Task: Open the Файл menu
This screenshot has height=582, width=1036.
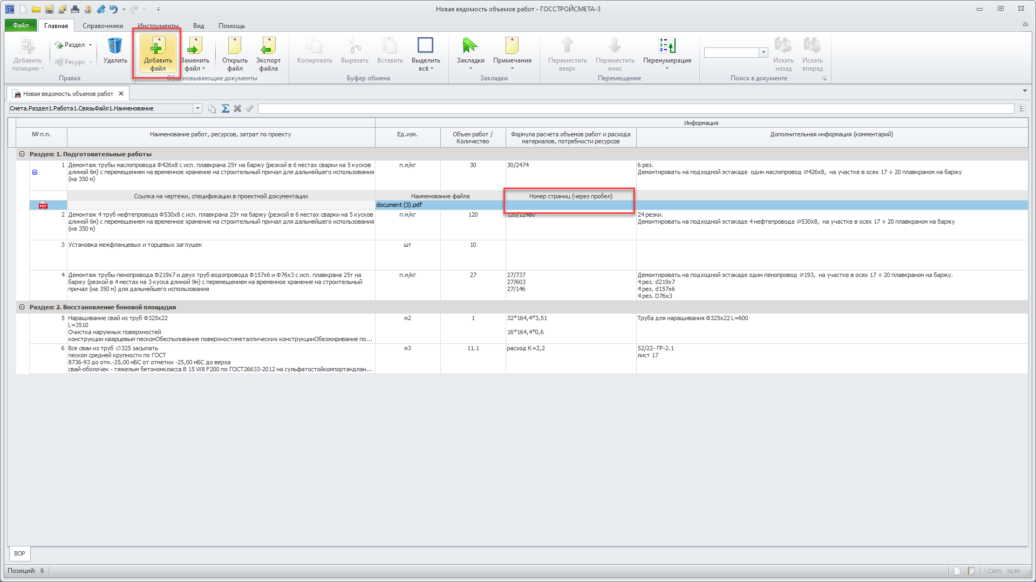Action: 21,25
